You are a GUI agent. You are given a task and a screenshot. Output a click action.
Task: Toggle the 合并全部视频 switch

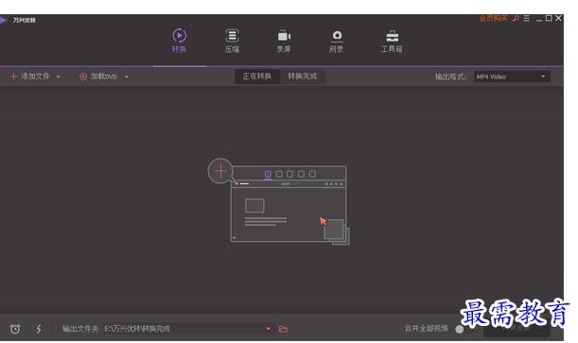click(x=464, y=329)
